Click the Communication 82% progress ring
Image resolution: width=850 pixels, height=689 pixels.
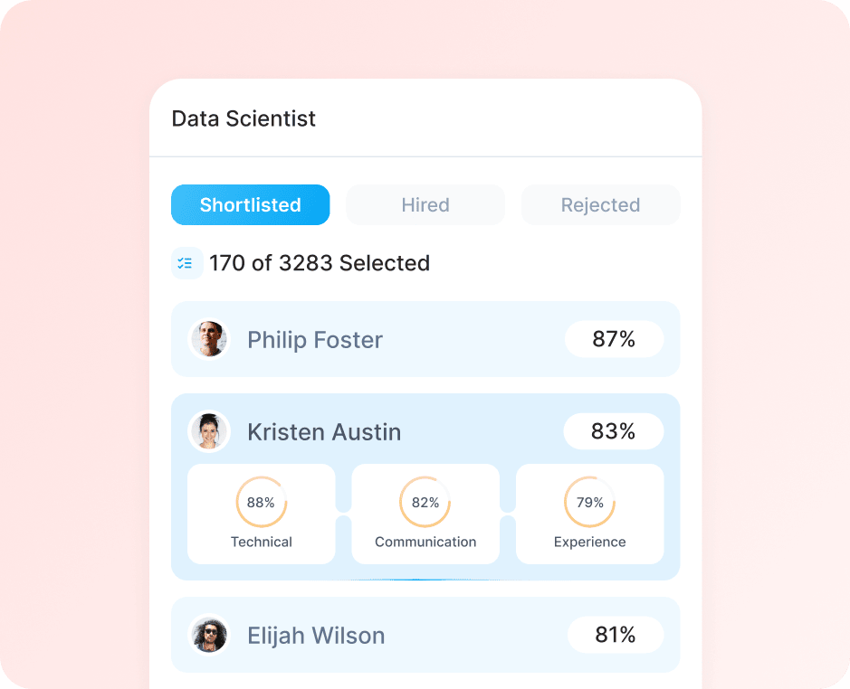point(425,502)
